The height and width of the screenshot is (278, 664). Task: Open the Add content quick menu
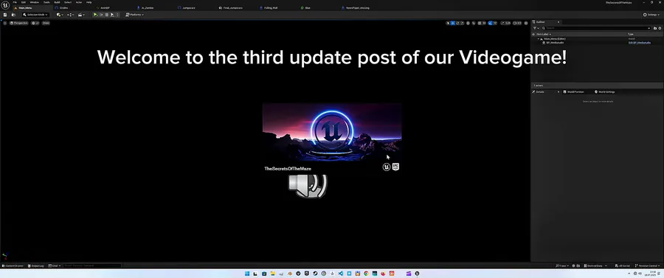(x=60, y=15)
